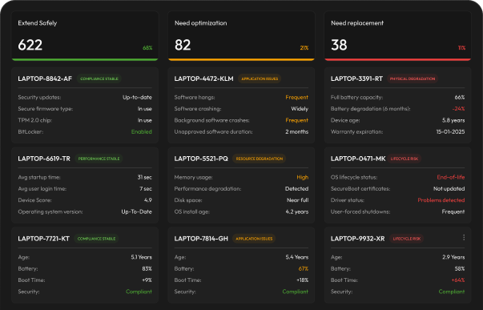Click the LIFECYCLE RISK badge on LAPTOP-0471-MK
483x310 pixels.
click(x=405, y=159)
